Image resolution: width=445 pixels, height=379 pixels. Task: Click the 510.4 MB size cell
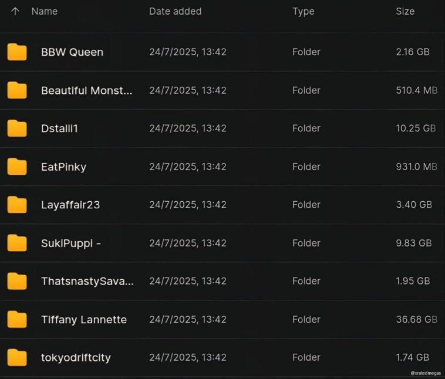416,90
